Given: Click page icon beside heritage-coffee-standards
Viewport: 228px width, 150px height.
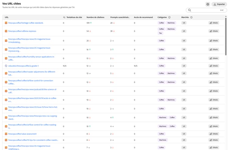Looking at the screenshot, I should [6, 23].
